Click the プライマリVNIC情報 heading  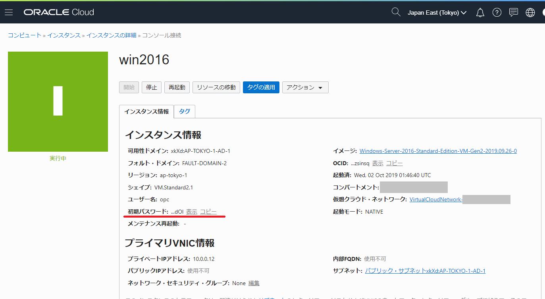click(x=169, y=243)
